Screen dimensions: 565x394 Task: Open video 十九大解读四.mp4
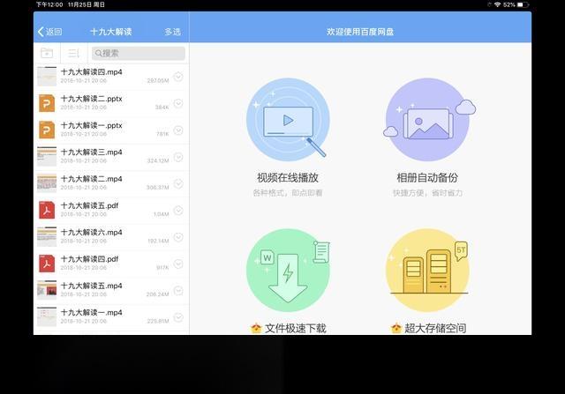tap(111, 77)
